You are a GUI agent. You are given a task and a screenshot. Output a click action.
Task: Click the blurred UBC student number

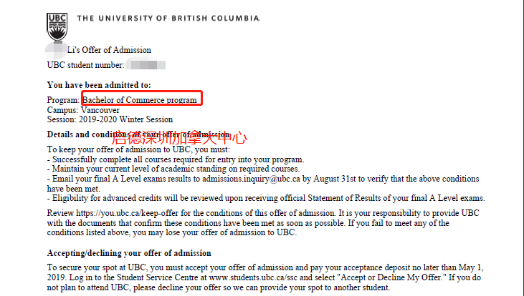tap(146, 64)
